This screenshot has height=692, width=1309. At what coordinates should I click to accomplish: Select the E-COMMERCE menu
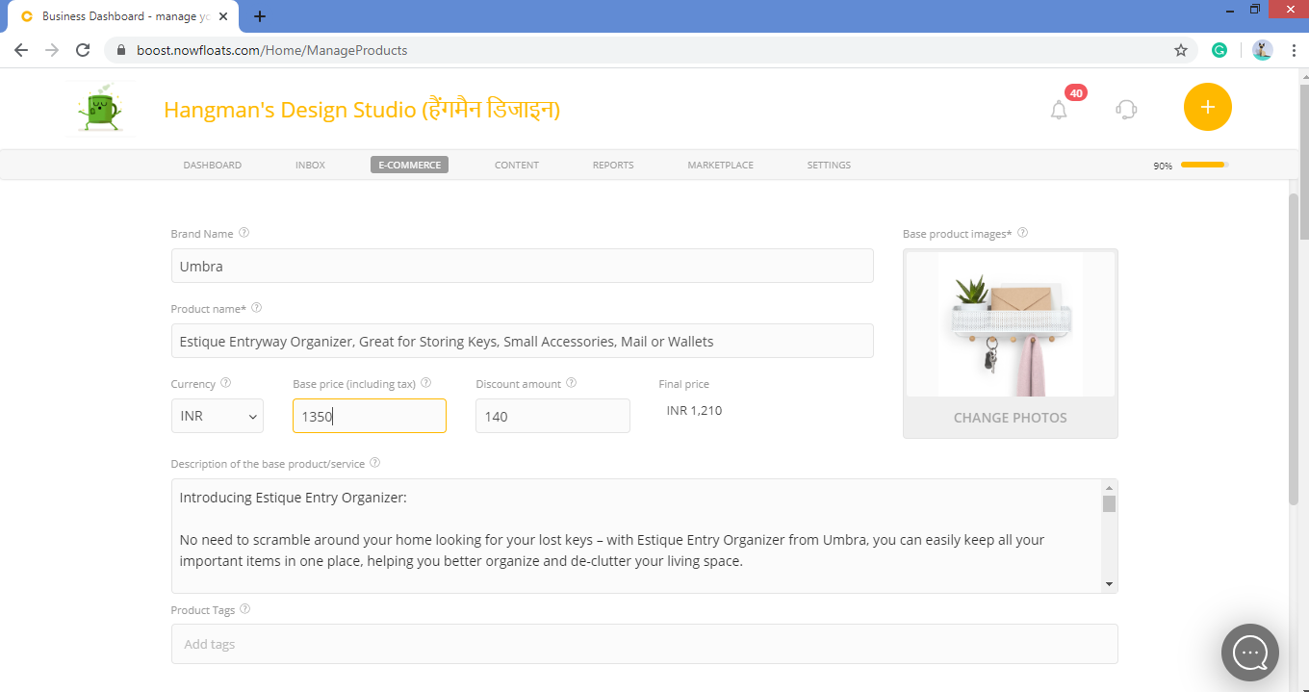pyautogui.click(x=410, y=166)
